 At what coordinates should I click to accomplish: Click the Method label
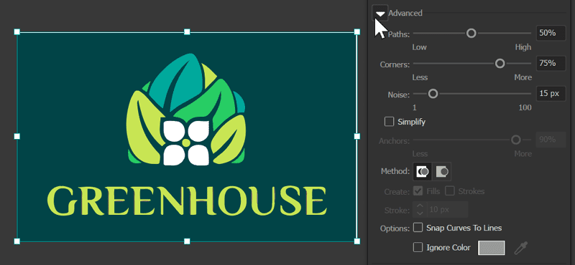pos(395,171)
